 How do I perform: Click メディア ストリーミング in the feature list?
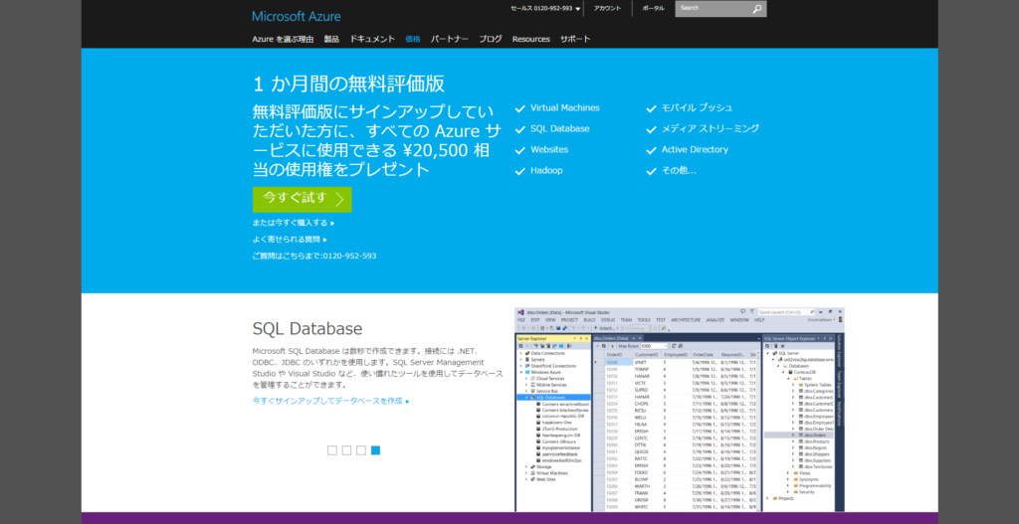tap(711, 128)
